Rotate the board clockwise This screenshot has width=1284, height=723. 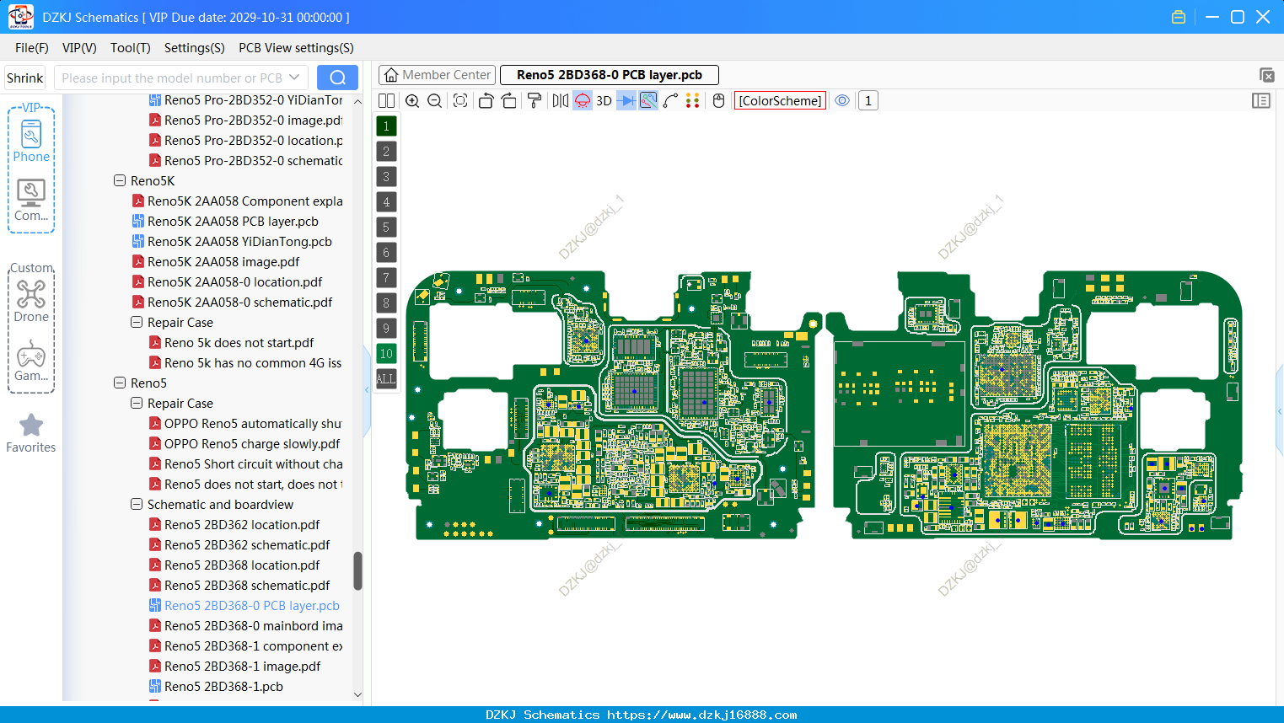[508, 101]
